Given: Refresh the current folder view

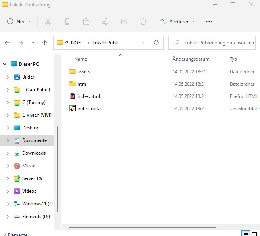Looking at the screenshot, I should coord(156,42).
